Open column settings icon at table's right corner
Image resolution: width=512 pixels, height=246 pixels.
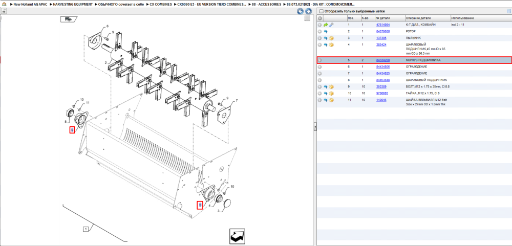pos(509,11)
